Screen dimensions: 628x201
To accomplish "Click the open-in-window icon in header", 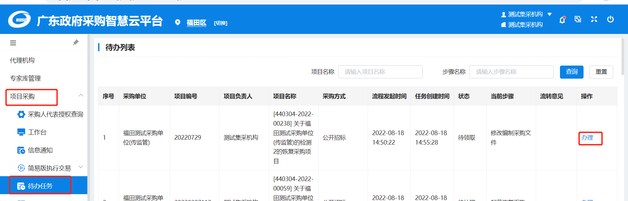I will [578, 19].
